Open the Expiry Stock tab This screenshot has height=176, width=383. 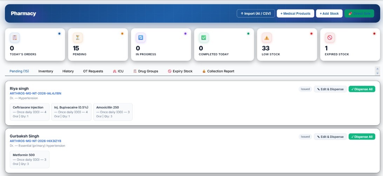tap(180, 71)
